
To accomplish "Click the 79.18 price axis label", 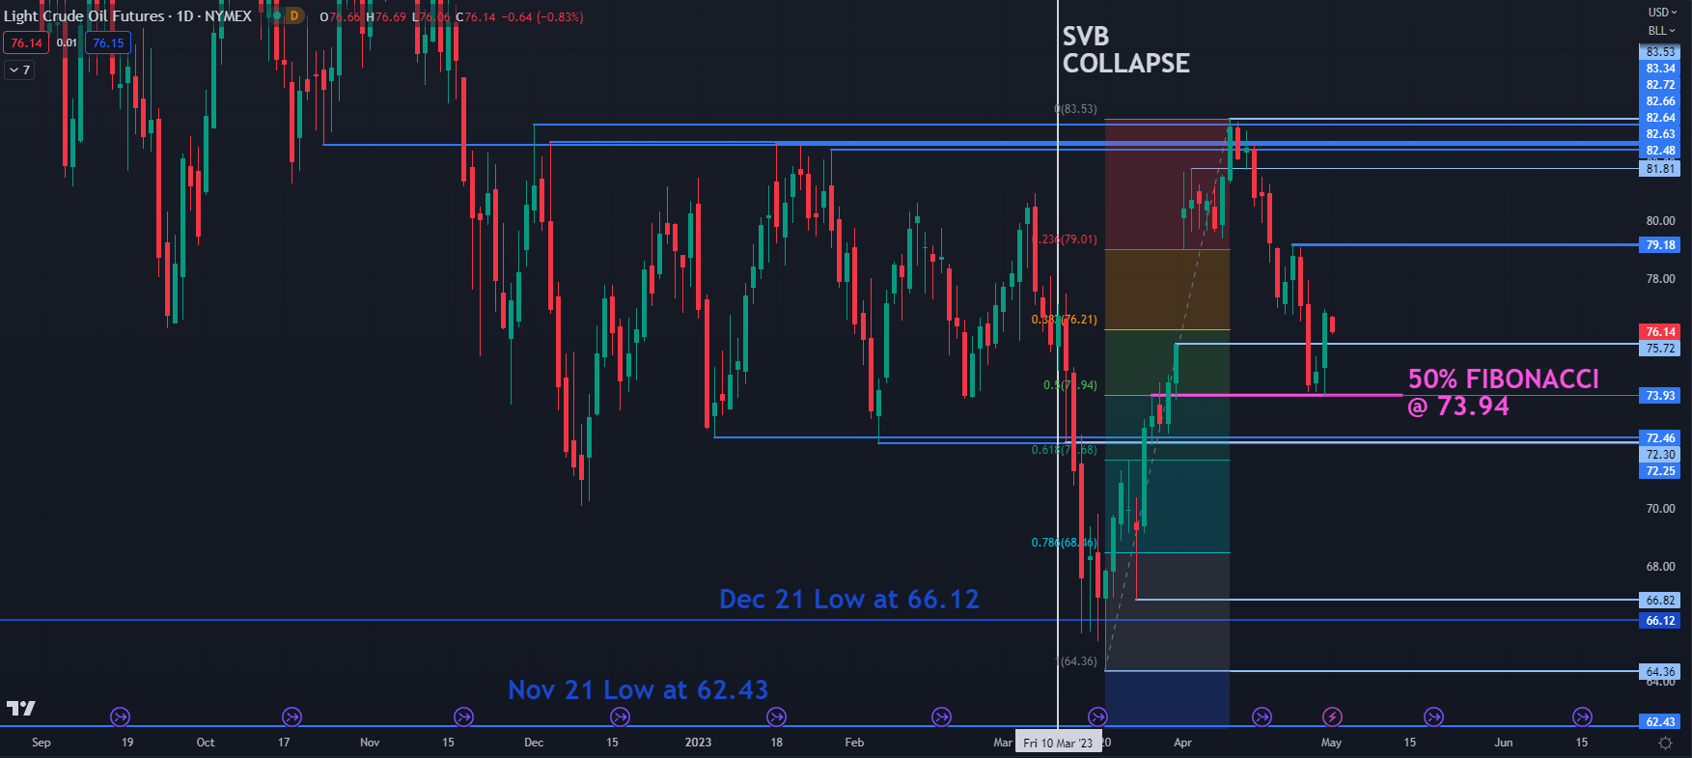I will click(x=1660, y=245).
